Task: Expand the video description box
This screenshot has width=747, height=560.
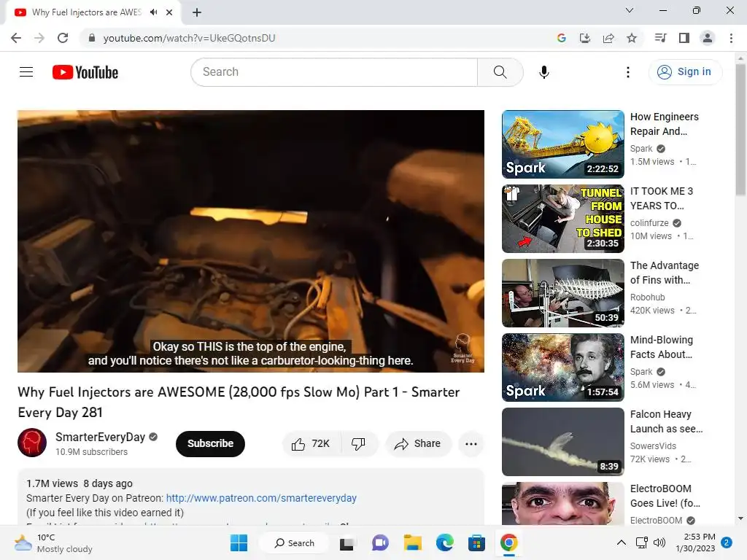Action: 251,497
